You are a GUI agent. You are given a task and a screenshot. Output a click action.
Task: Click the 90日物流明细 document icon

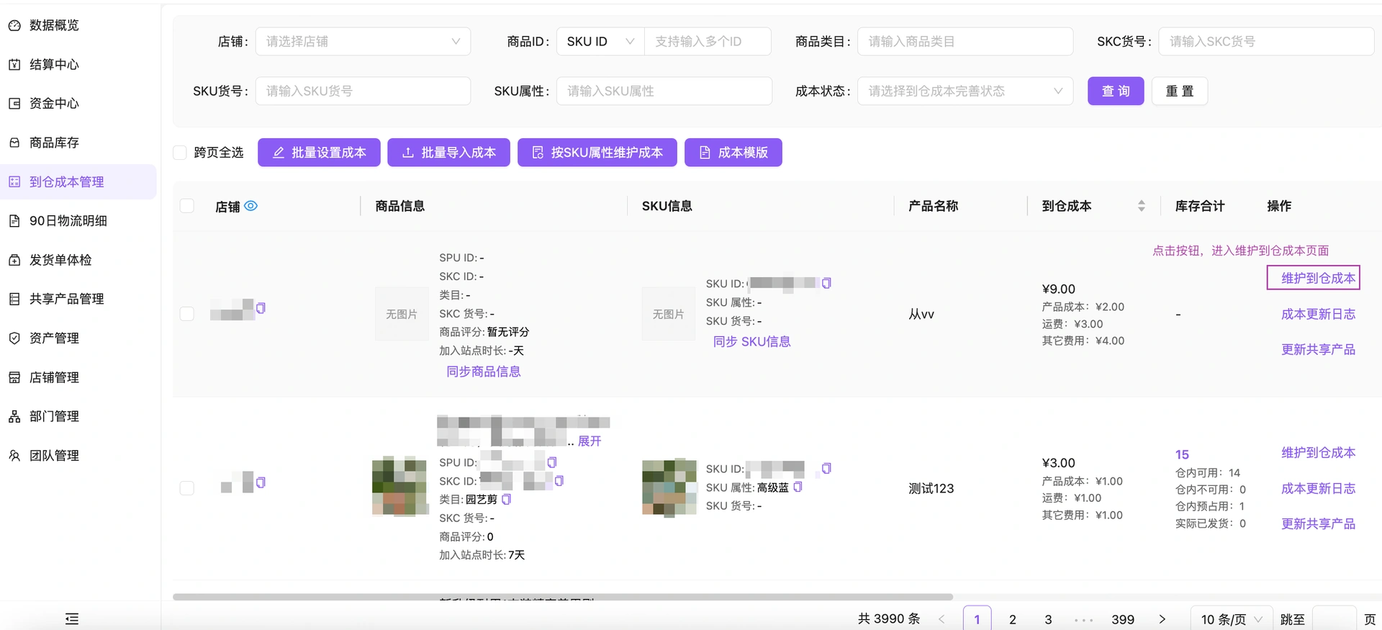[x=14, y=220]
